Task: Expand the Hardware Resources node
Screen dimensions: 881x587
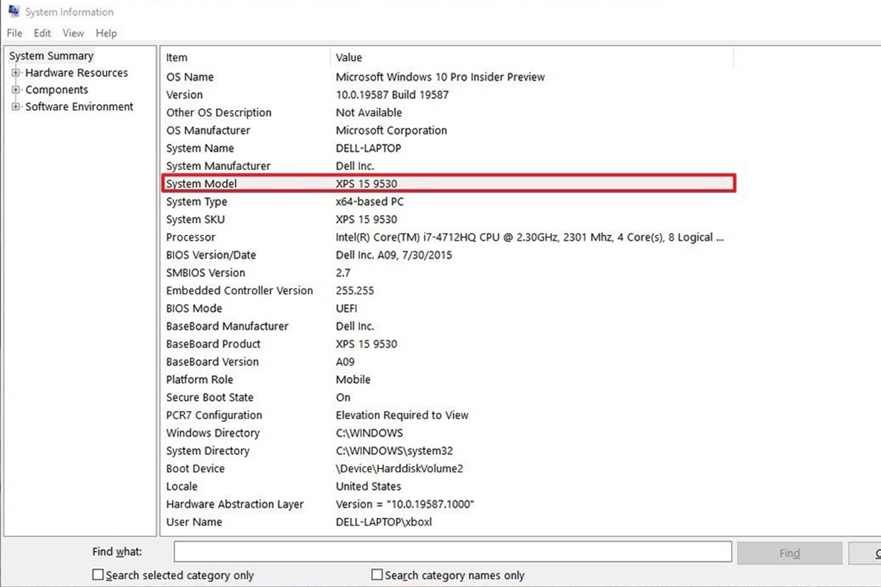Action: click(x=16, y=73)
